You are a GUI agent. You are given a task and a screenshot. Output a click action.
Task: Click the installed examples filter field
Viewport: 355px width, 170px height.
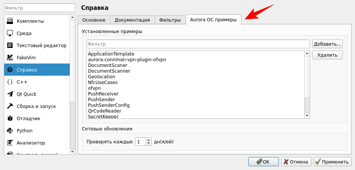click(x=198, y=44)
